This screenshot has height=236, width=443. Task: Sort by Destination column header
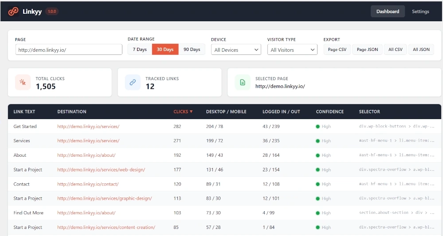click(72, 112)
